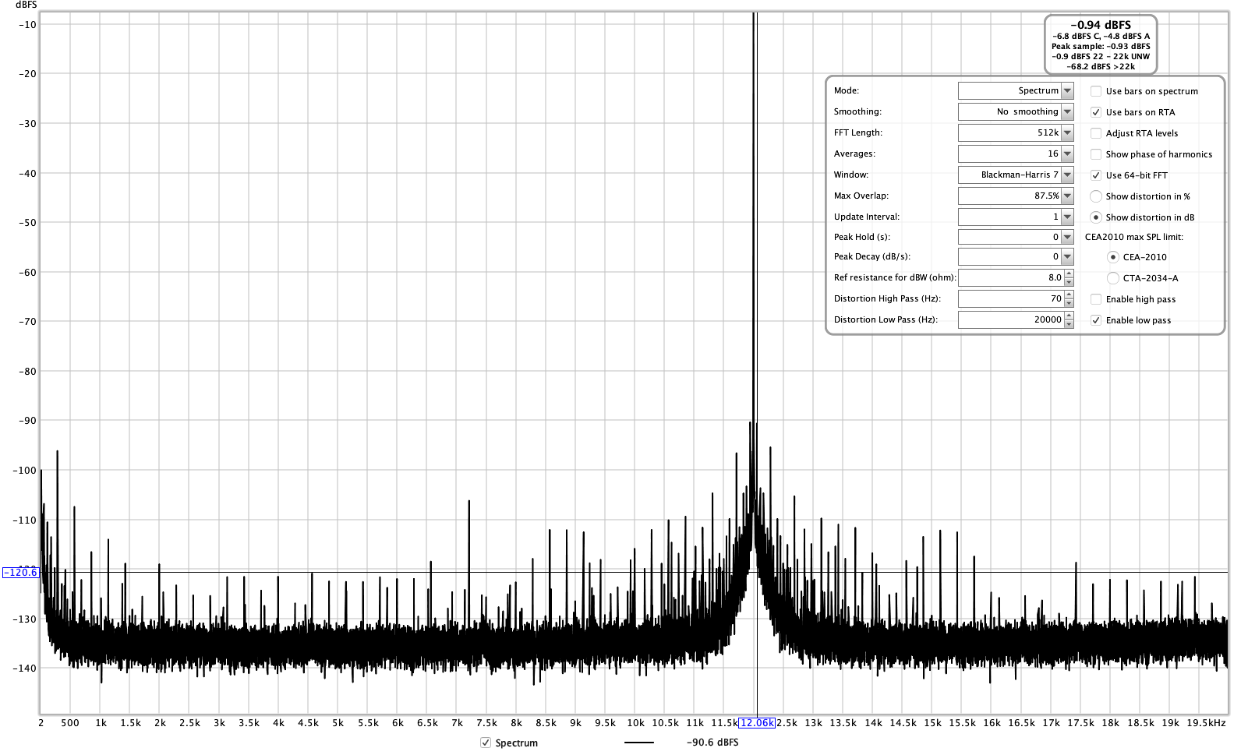This screenshot has width=1248, height=755.
Task: Click the Distortion High Pass field
Action: (x=1010, y=299)
